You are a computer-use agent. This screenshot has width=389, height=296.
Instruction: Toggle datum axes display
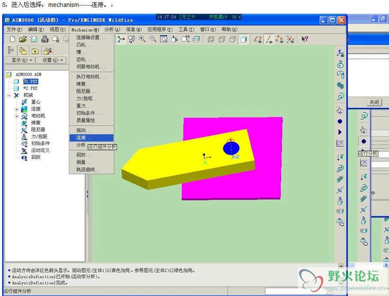pyautogui.click(x=269, y=39)
